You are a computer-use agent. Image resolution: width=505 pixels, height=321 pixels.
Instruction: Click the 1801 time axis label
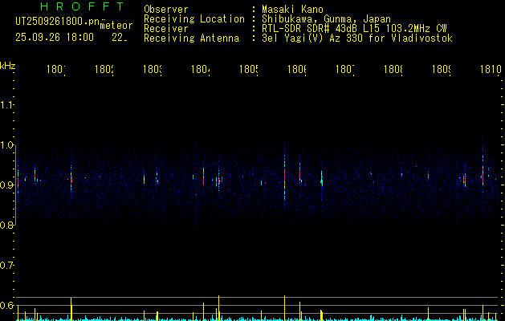click(56, 70)
